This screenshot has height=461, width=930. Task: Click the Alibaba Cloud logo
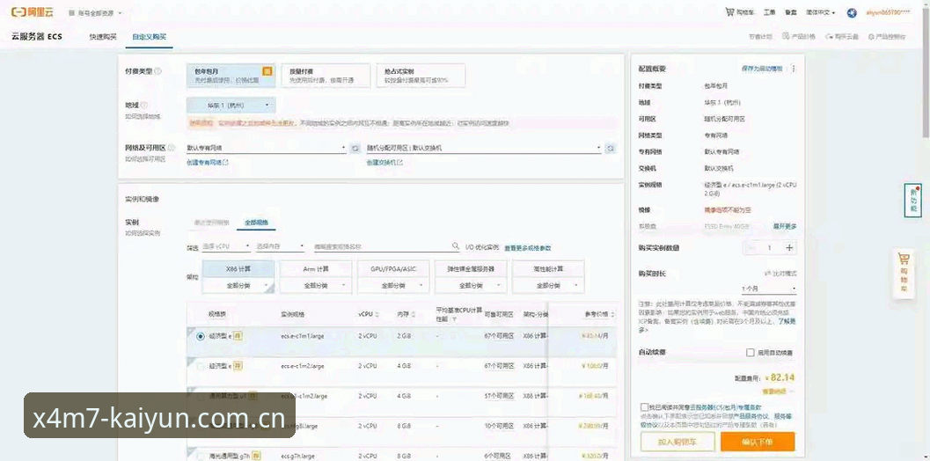[x=32, y=11]
